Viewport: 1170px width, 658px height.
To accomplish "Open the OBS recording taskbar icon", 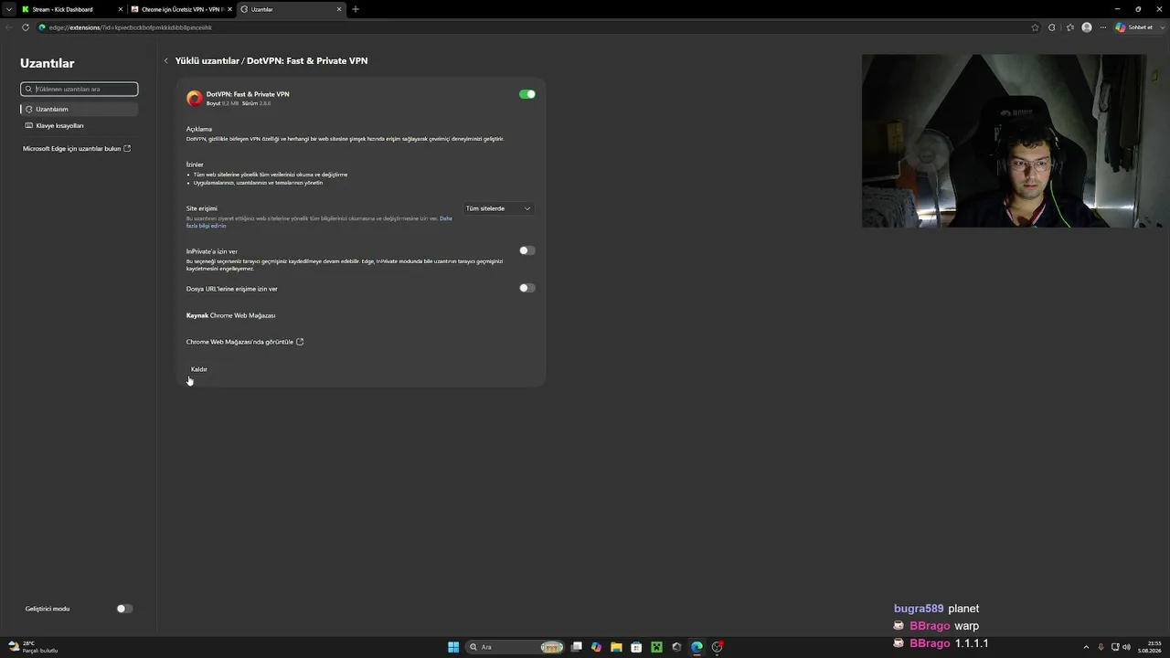I will (x=718, y=647).
